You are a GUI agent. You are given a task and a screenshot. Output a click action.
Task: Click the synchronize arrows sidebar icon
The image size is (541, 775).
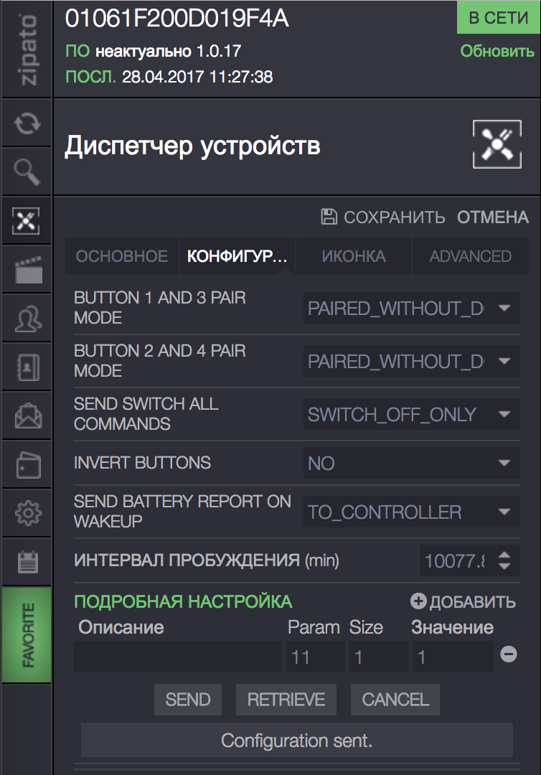tap(27, 123)
